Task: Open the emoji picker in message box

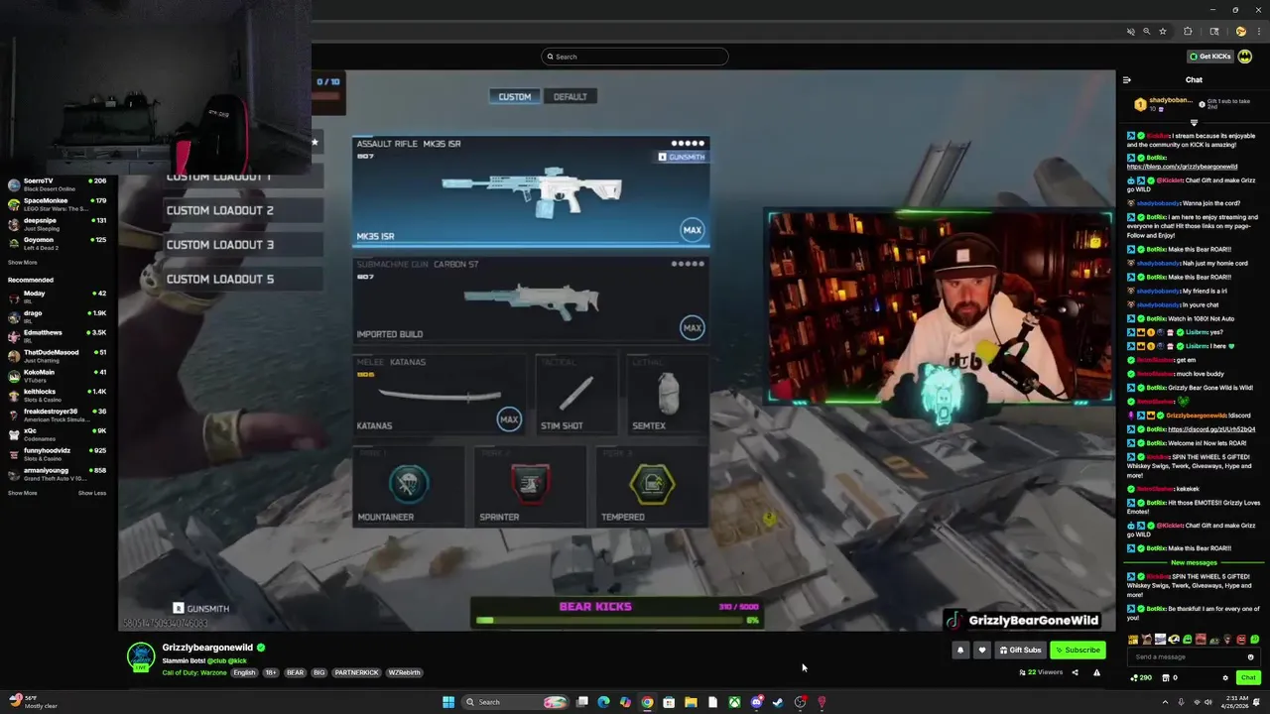Action: coord(1250,656)
